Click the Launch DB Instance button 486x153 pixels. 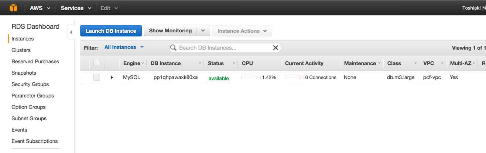tap(111, 31)
